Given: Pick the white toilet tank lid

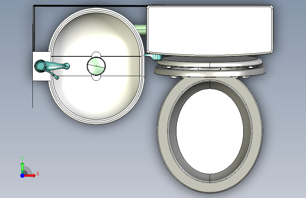Looking at the screenshot, I should 210,30.
